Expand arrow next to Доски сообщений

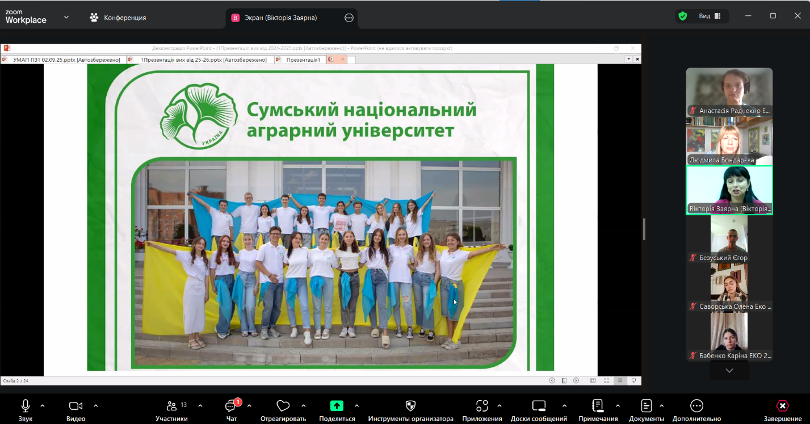(x=564, y=406)
